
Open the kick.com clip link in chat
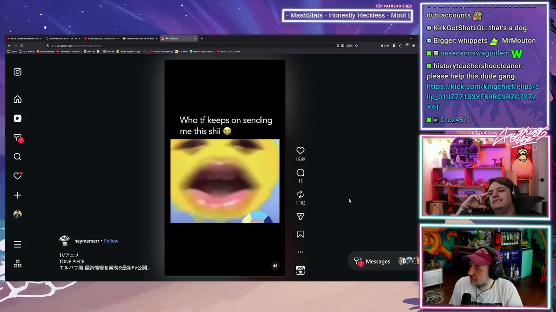pos(482,97)
